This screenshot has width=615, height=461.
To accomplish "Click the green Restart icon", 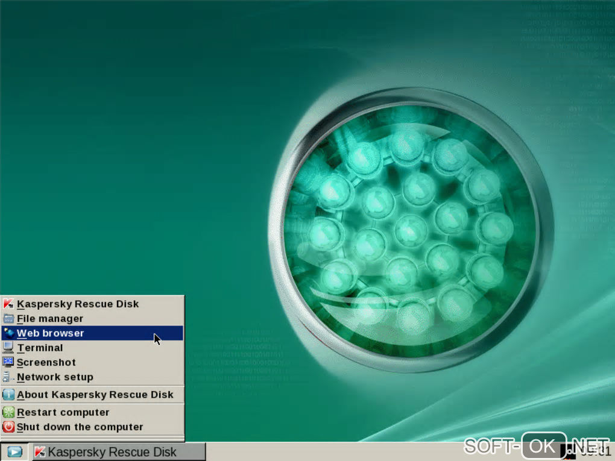I will tap(8, 412).
